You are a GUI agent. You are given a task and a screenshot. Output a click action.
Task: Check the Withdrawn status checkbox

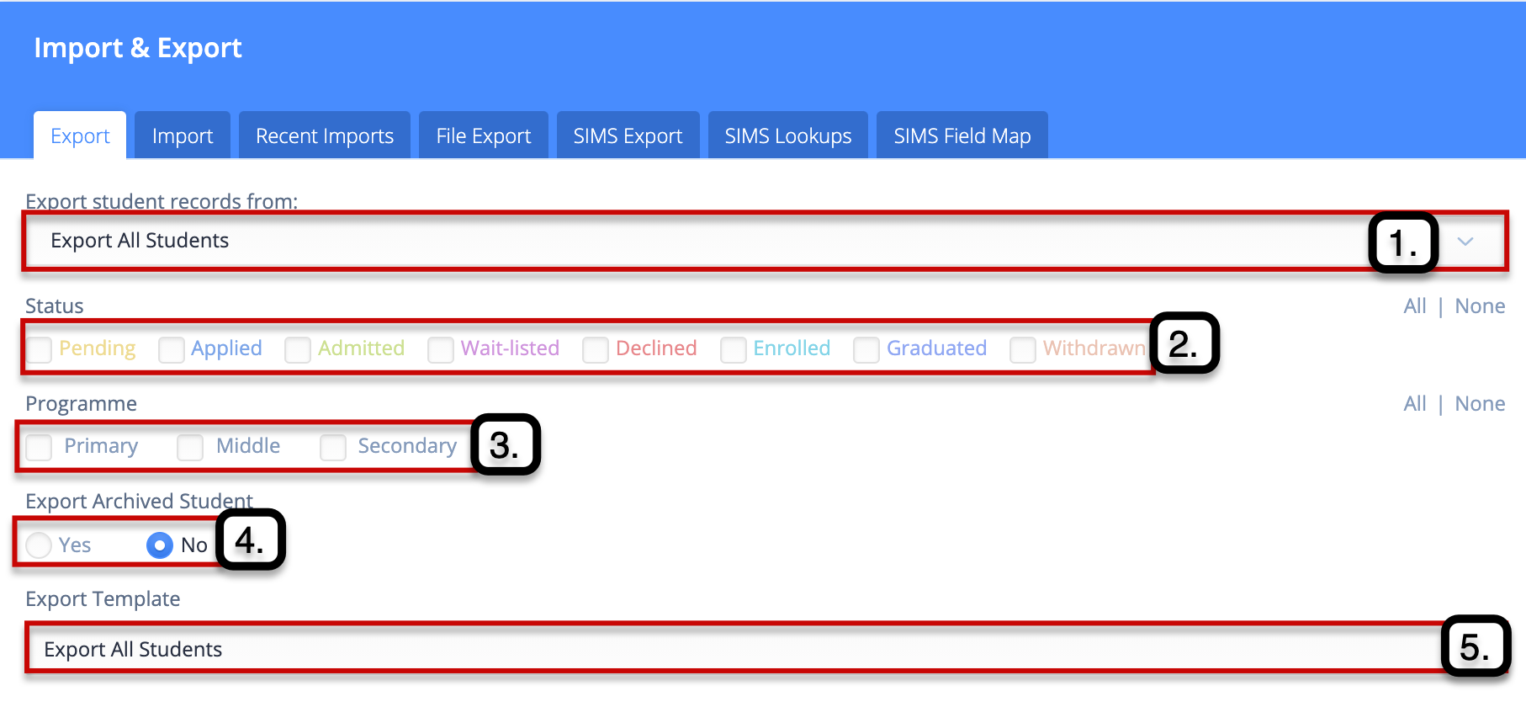click(x=1023, y=349)
